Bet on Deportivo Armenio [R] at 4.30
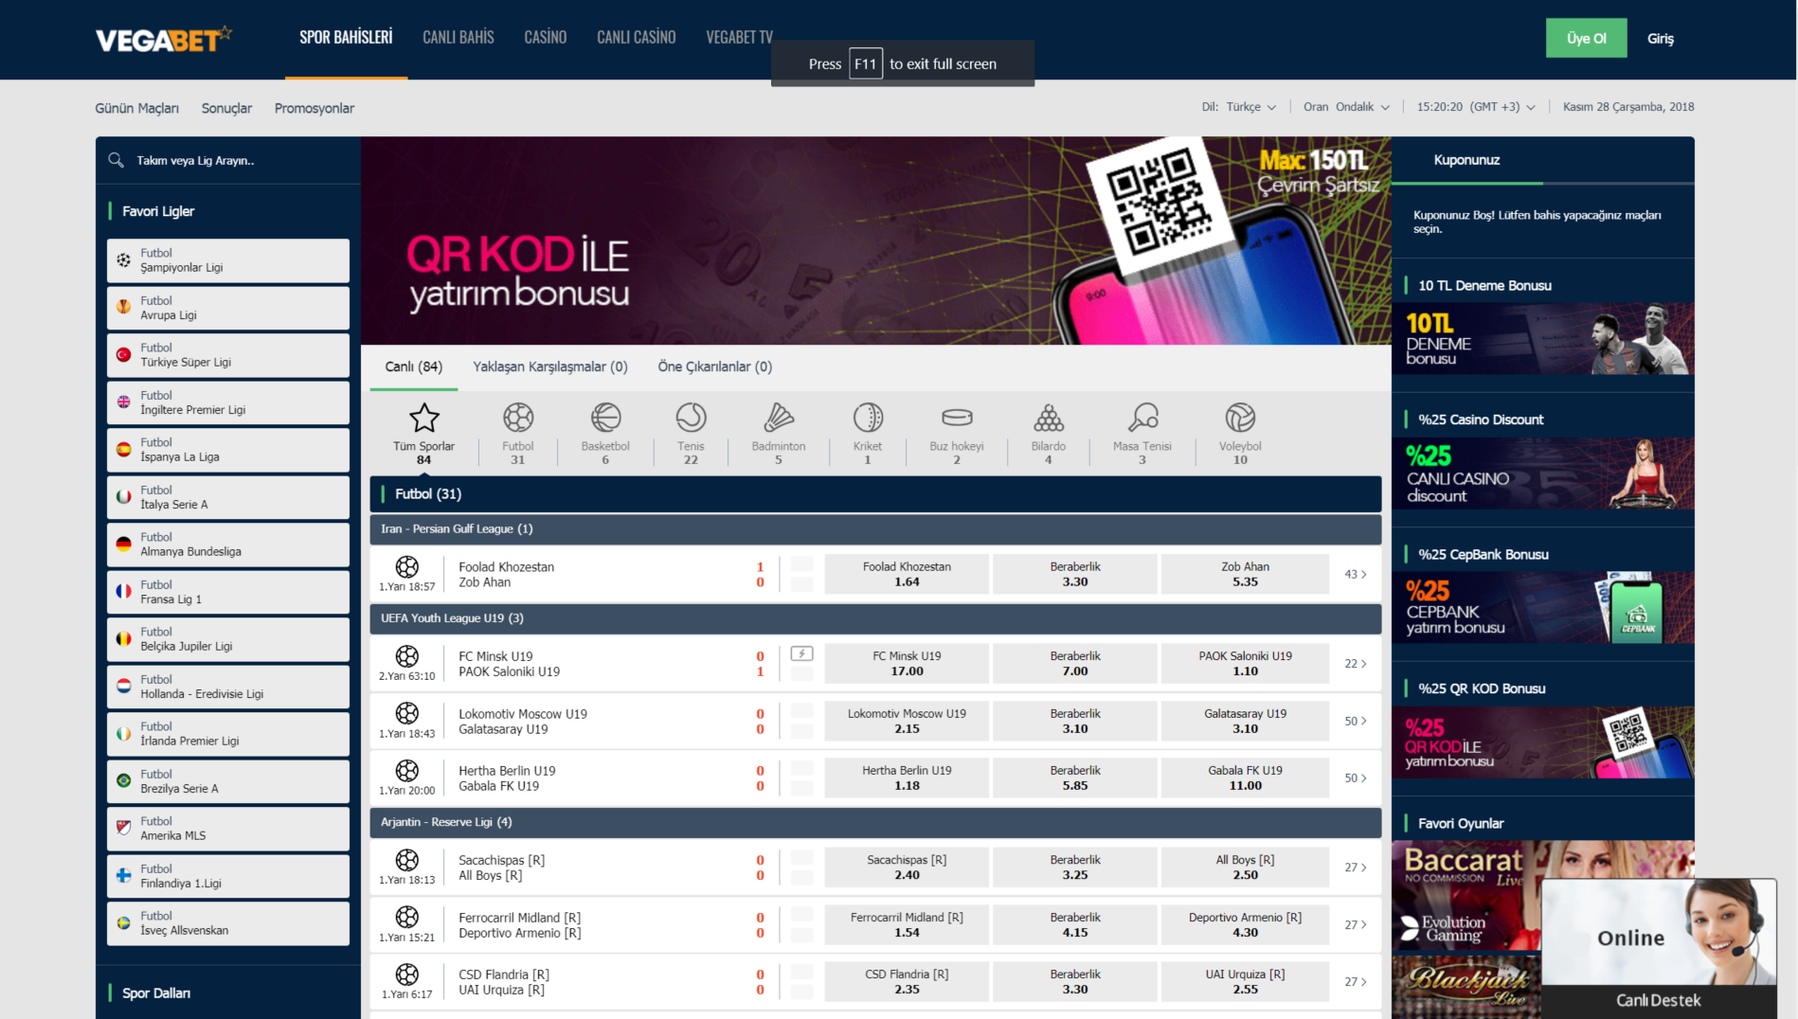Screen dimensions: 1798x1019 (x=1245, y=924)
